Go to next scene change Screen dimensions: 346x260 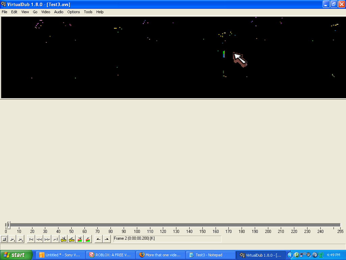click(88, 239)
